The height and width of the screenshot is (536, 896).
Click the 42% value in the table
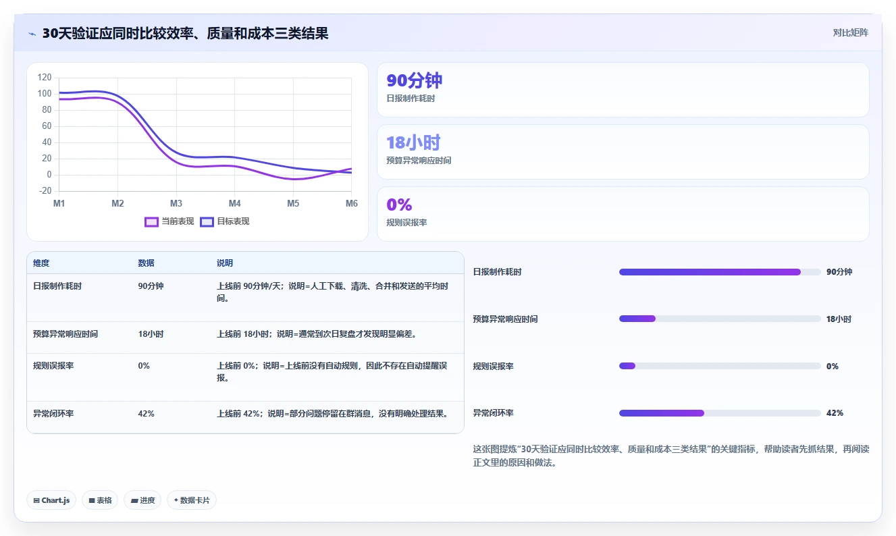[x=146, y=414]
